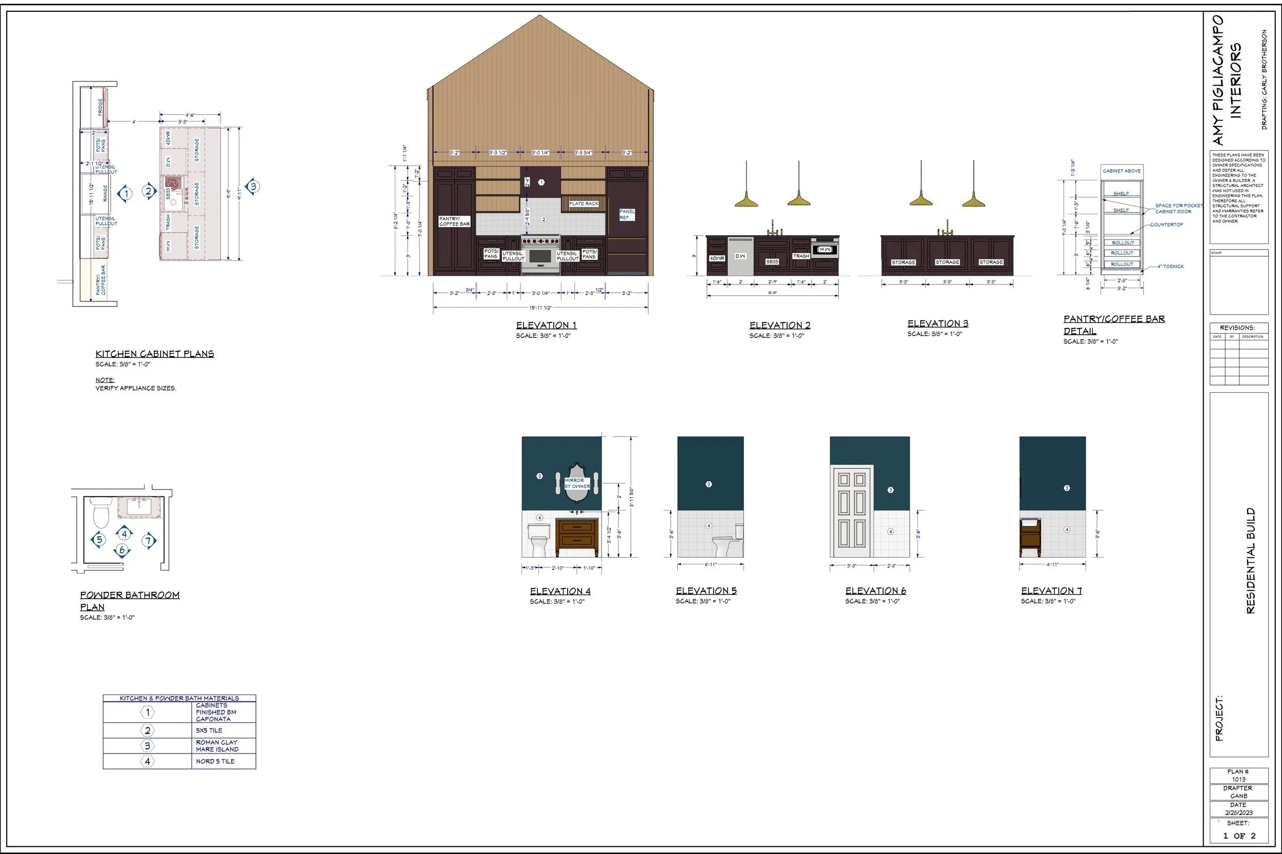Screen dimensions: 1282x854
Task: Click "KITCHEN & POWDER BATH MATERIALS" table header
Action: coord(179,698)
